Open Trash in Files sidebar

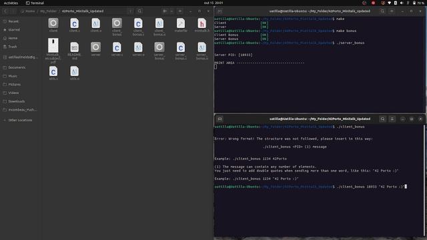point(21,47)
